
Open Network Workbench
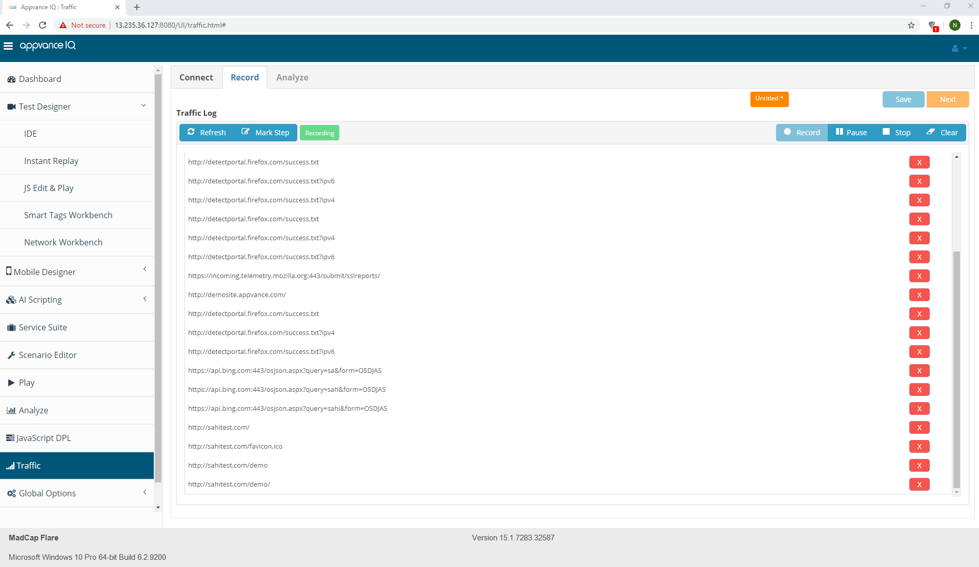point(77,242)
